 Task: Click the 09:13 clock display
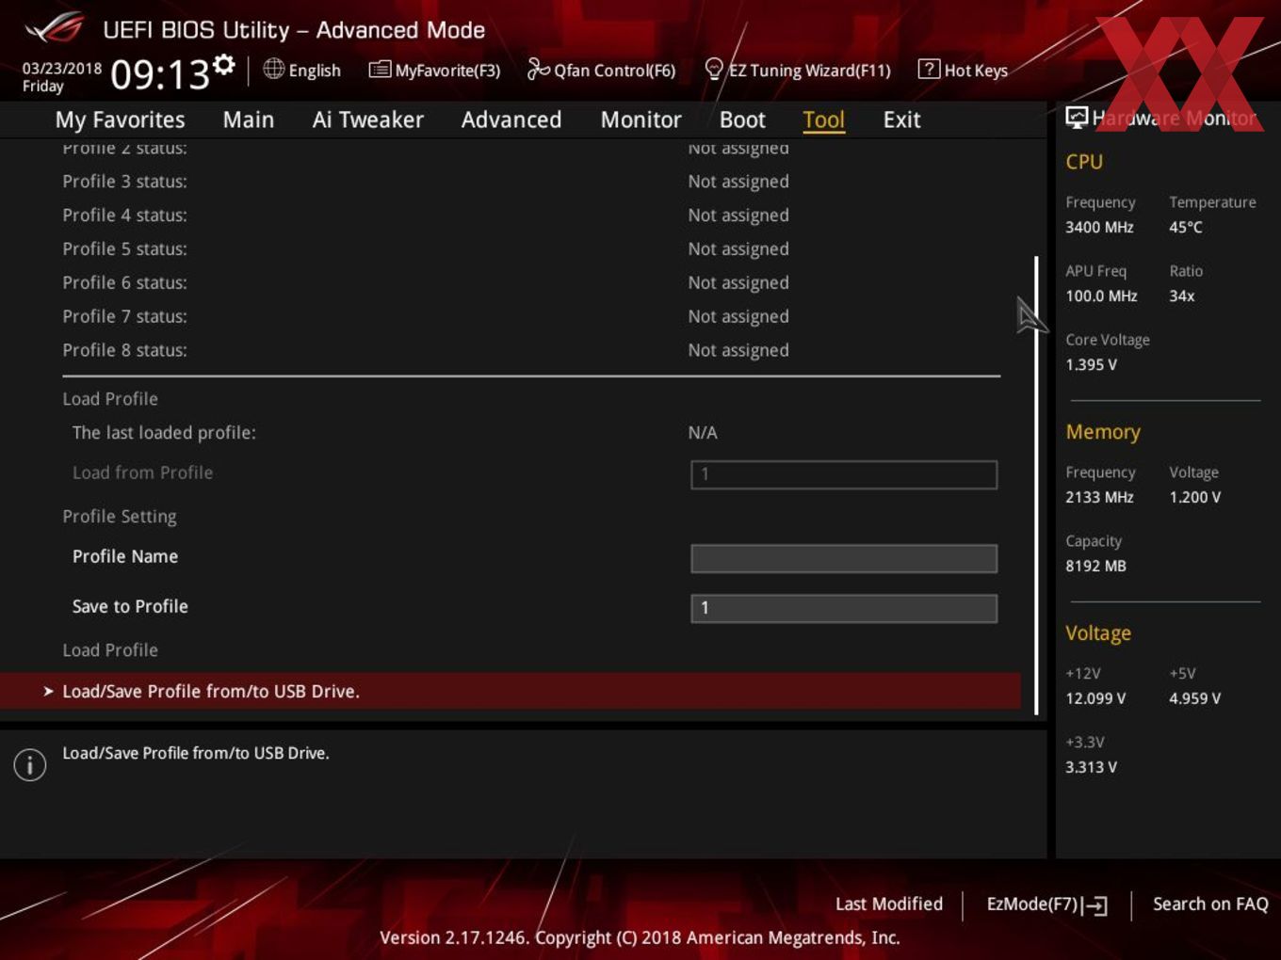pos(160,74)
